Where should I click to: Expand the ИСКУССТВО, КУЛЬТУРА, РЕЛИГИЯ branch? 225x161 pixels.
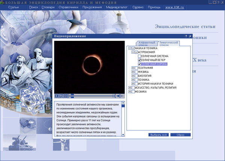[130, 88]
